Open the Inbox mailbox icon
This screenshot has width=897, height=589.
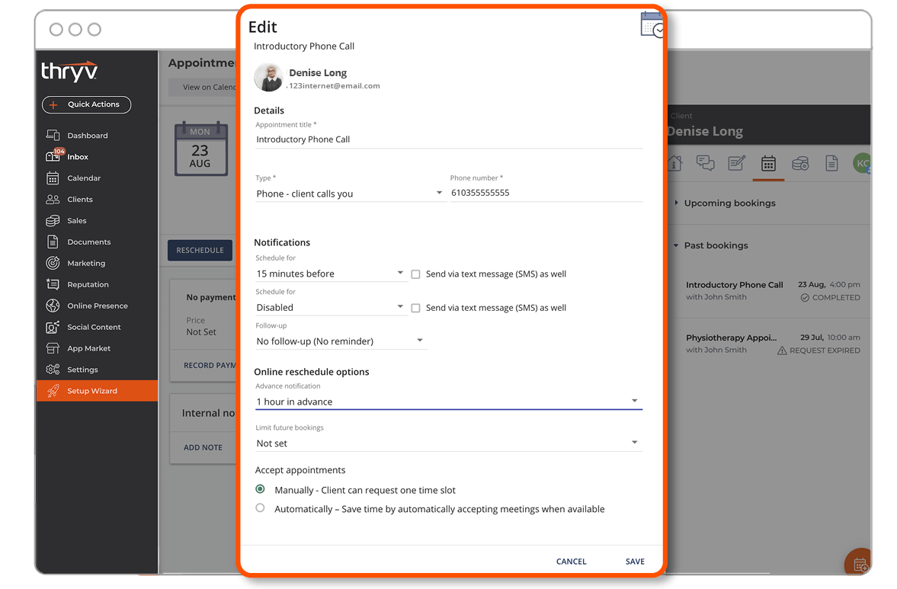(x=53, y=156)
